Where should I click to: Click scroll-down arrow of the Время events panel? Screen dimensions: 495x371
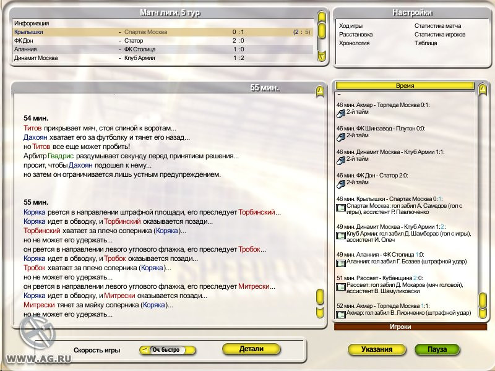click(x=483, y=313)
